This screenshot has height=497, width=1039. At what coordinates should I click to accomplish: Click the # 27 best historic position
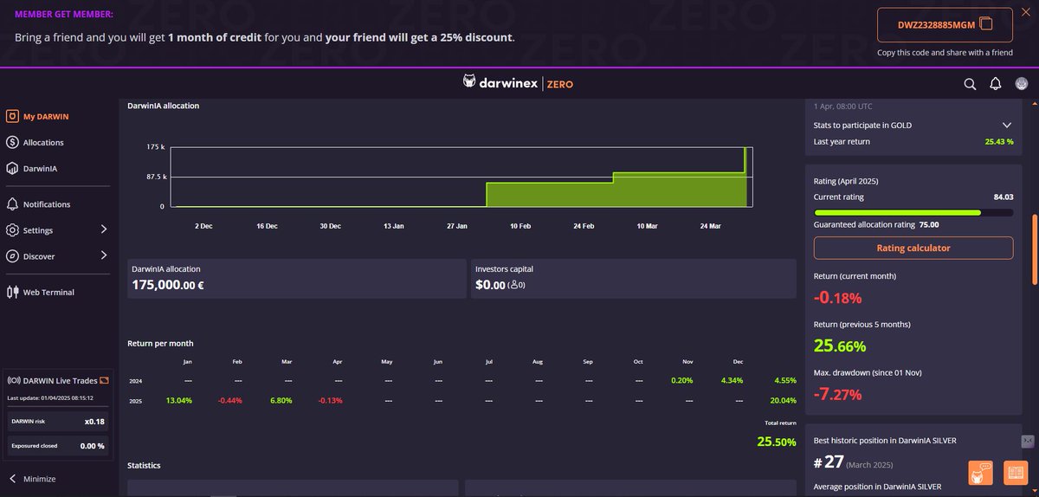(x=829, y=462)
